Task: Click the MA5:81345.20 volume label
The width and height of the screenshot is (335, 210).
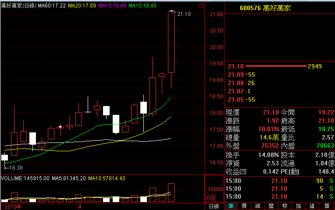Action: tap(69, 178)
